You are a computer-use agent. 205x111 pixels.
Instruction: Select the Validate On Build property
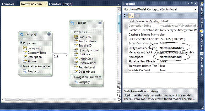(139, 70)
